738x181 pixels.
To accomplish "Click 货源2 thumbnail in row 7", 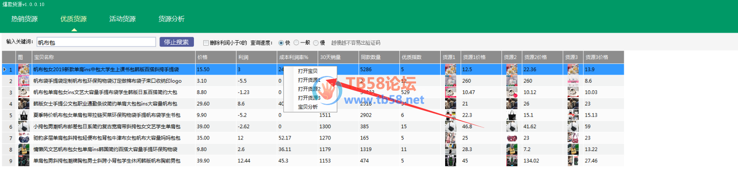I will [512, 138].
